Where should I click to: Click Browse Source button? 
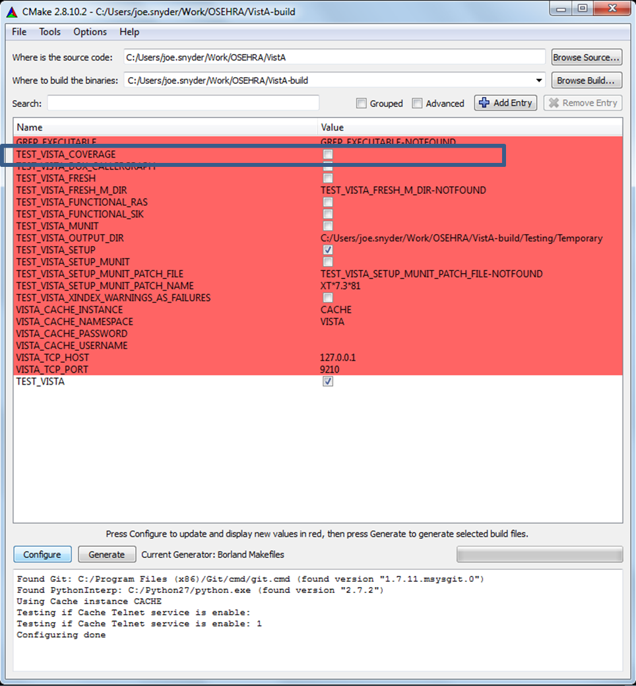point(586,57)
